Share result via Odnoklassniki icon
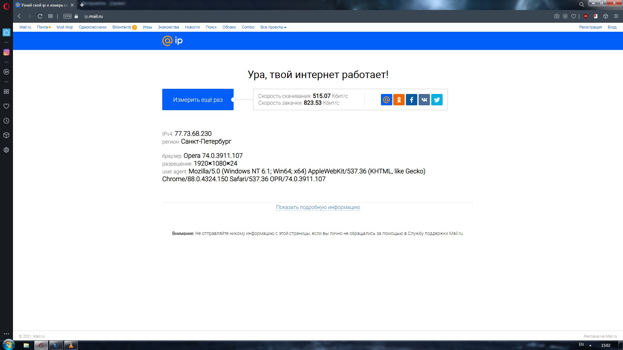The width and height of the screenshot is (623, 350). [399, 100]
